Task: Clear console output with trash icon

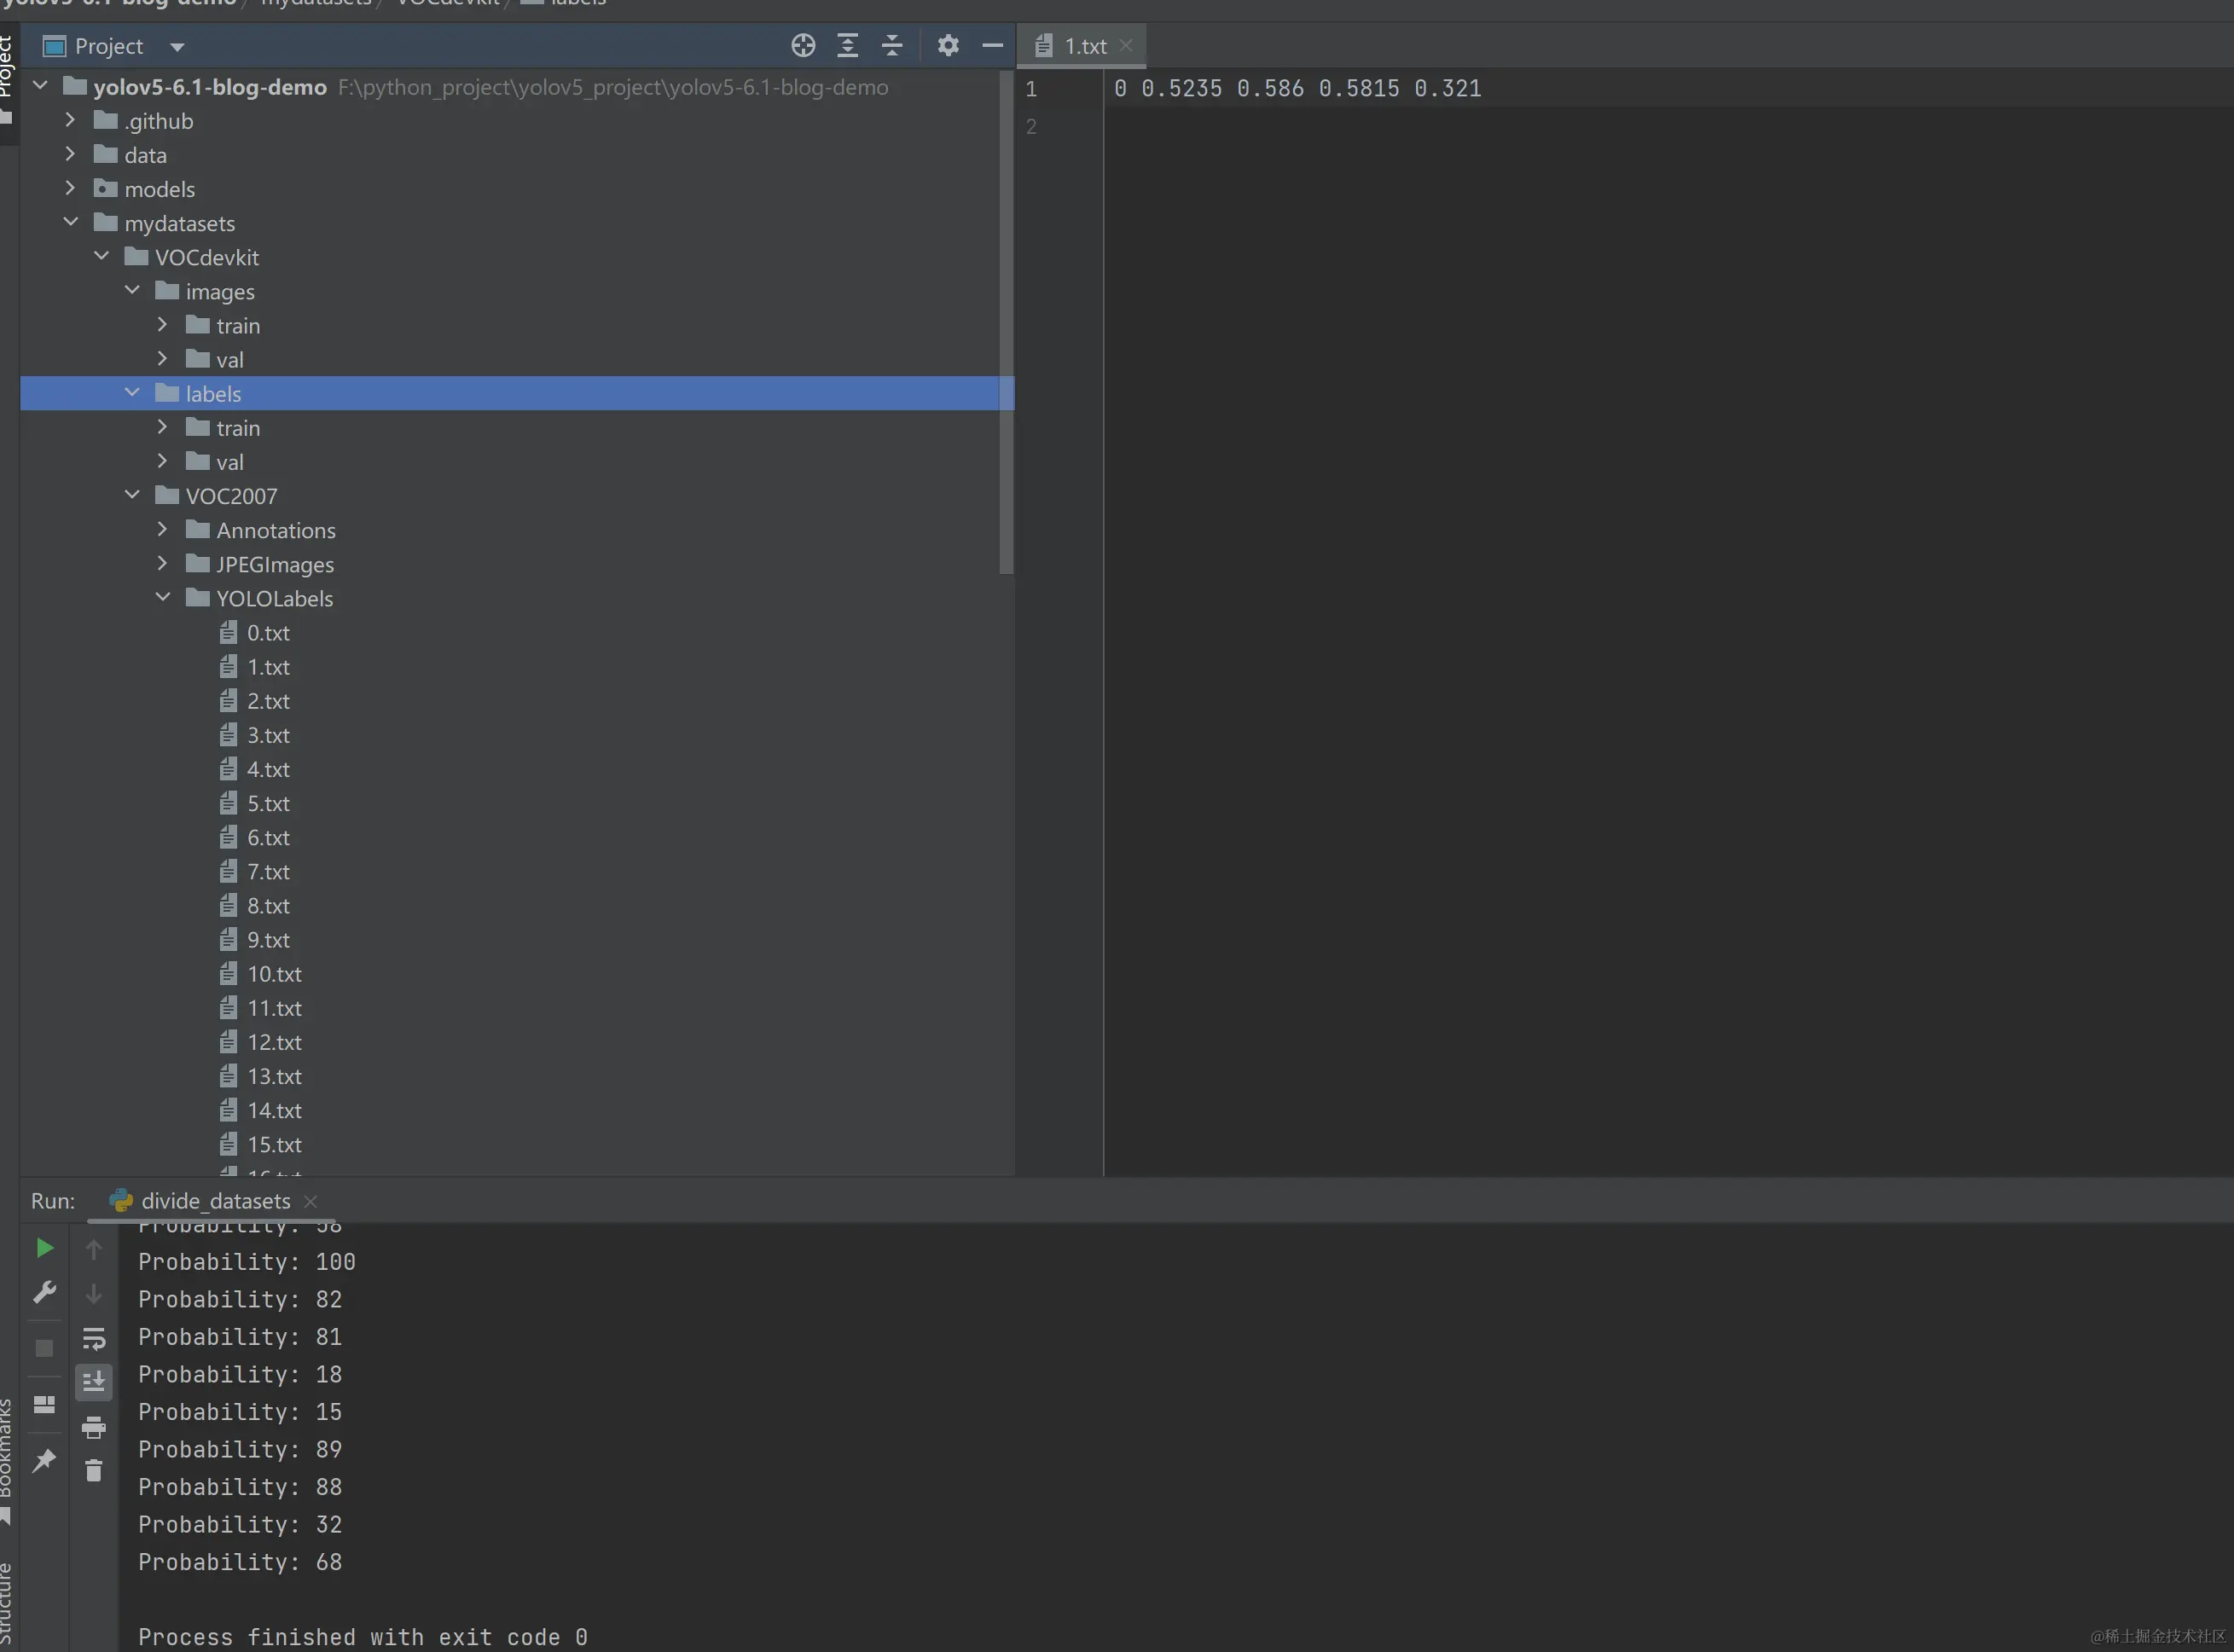Action: click(93, 1471)
